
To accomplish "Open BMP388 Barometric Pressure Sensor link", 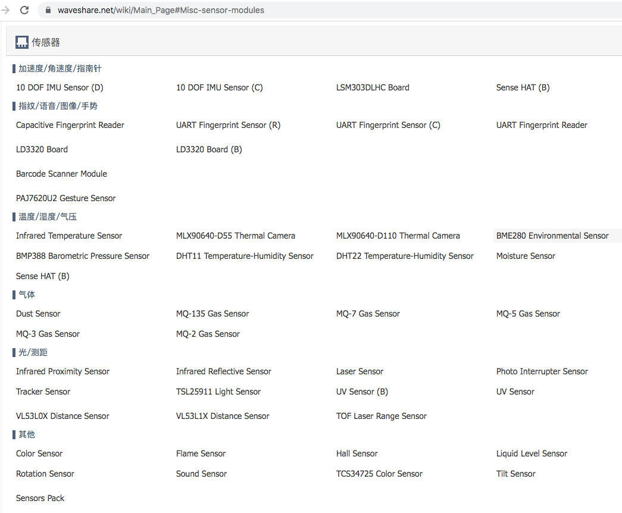I will (83, 256).
